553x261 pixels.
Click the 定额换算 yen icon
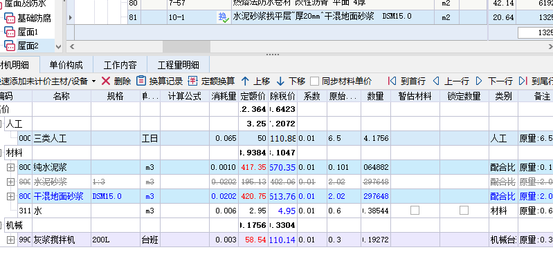192,81
